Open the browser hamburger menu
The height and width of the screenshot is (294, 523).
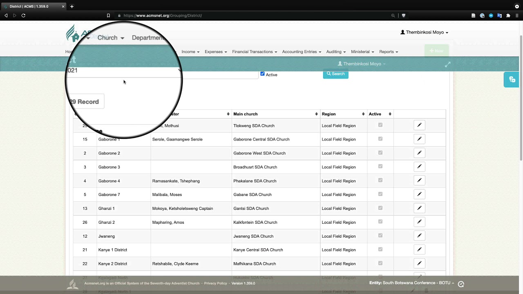[517, 16]
